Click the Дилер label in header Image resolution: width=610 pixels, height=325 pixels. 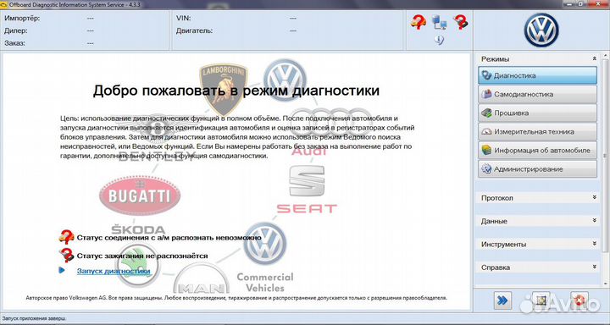coord(16,30)
